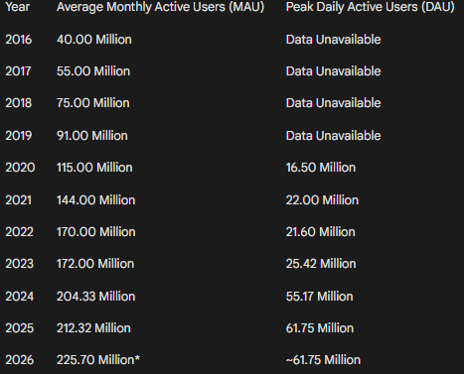464x374 pixels.
Task: Select the 212.32 Million MAU cell
Action: click(x=93, y=328)
